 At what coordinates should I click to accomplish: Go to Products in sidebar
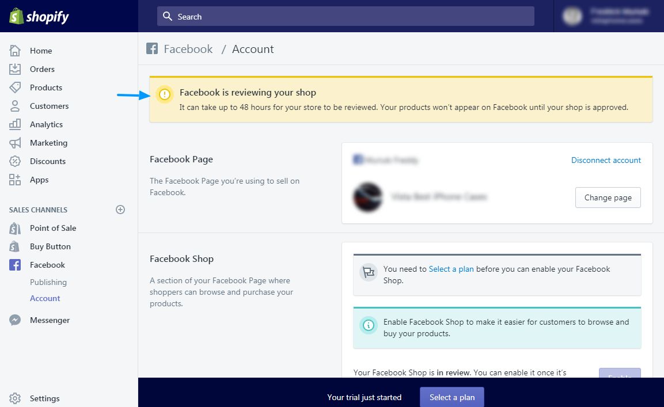pyautogui.click(x=46, y=88)
